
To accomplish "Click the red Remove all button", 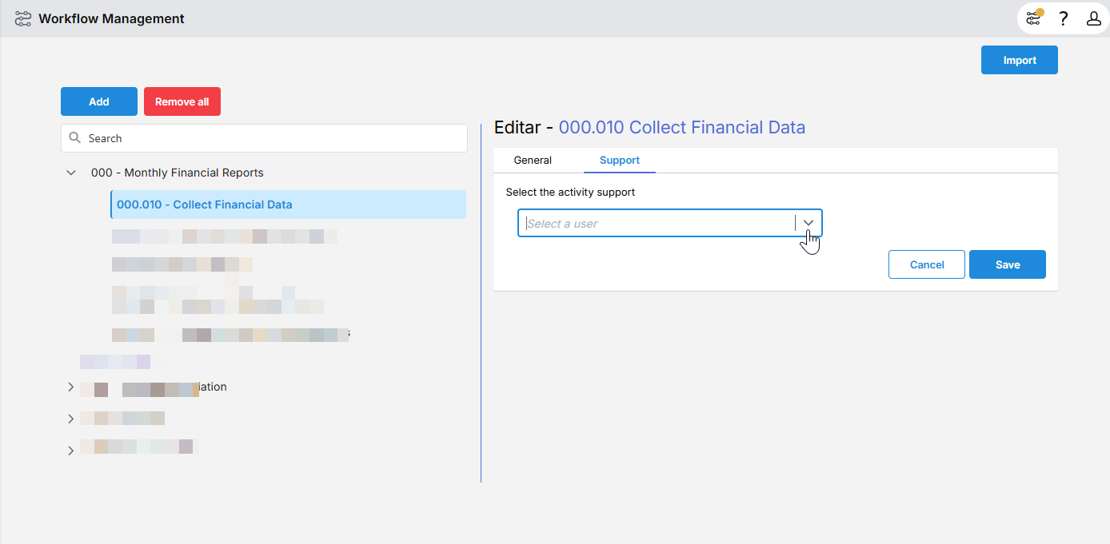I will [182, 101].
